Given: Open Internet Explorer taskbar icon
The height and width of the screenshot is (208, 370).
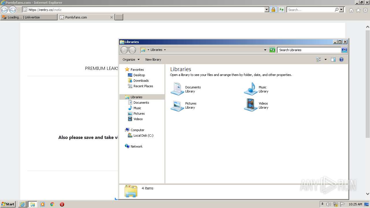Looking at the screenshot, I should 22,204.
